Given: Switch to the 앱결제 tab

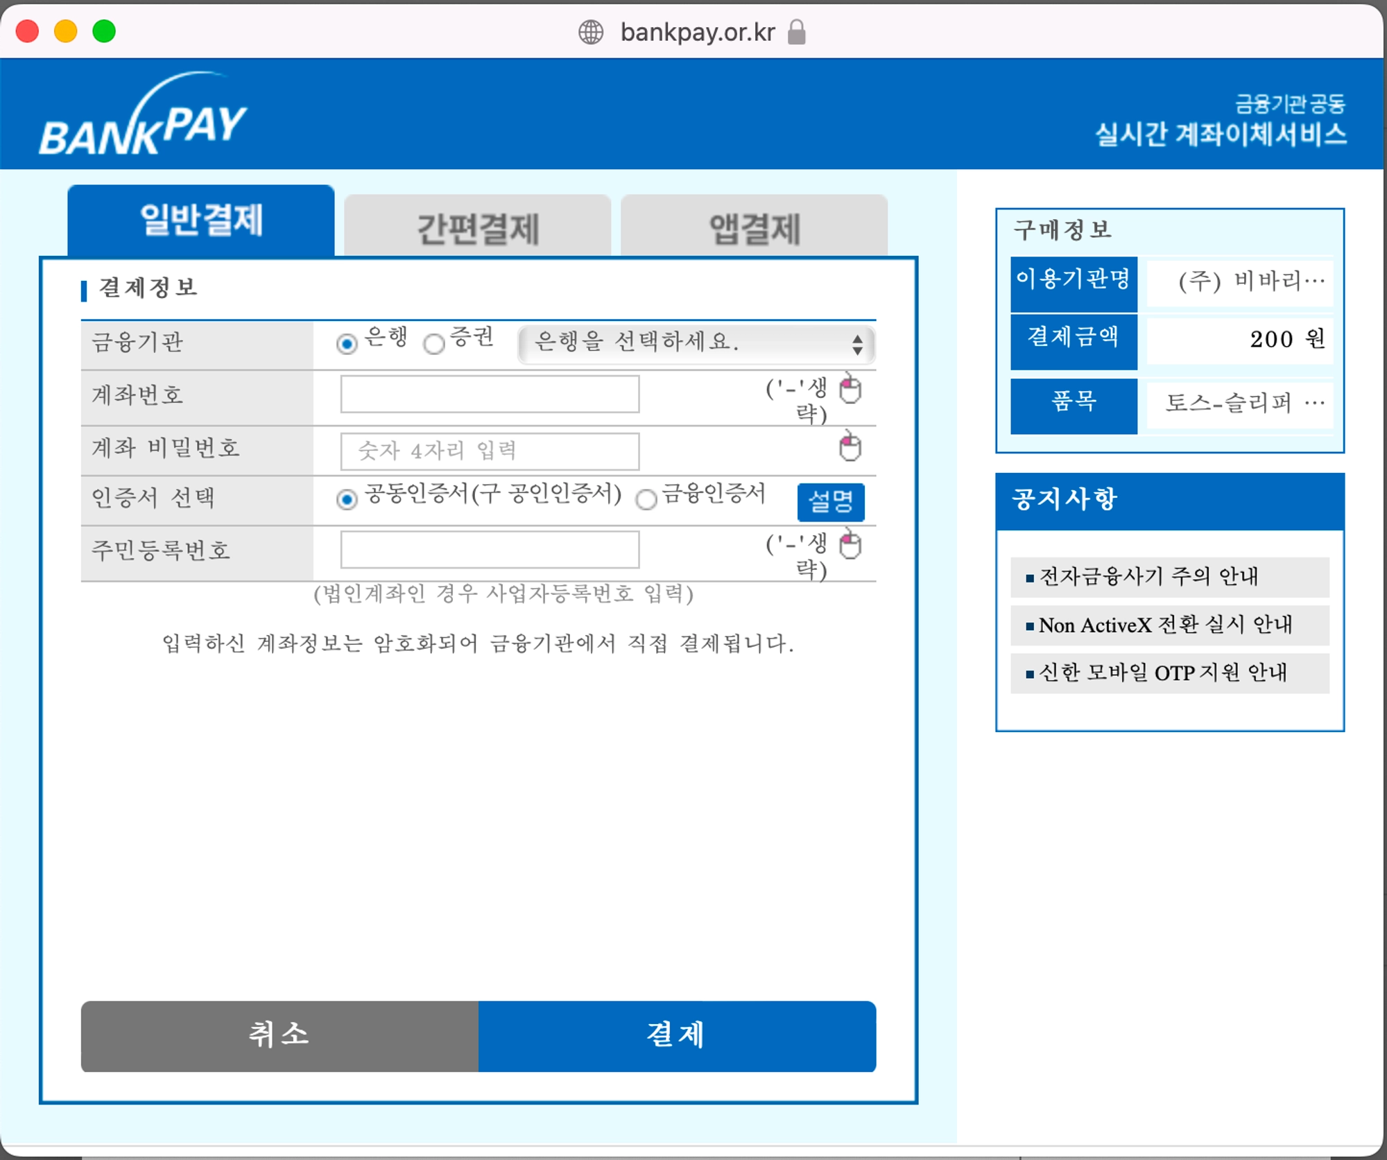Looking at the screenshot, I should click(x=754, y=227).
